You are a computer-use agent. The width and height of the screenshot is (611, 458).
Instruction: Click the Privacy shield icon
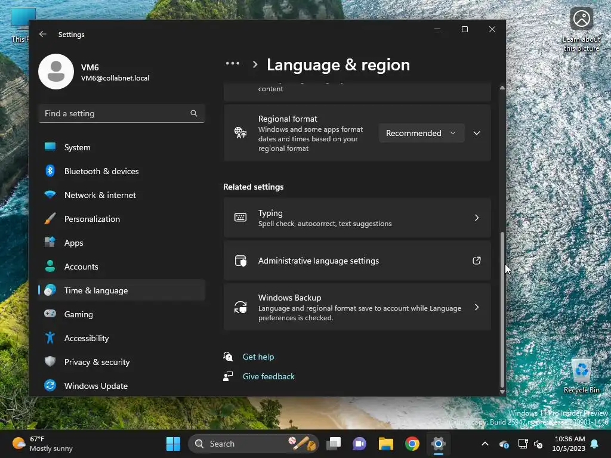pos(50,361)
